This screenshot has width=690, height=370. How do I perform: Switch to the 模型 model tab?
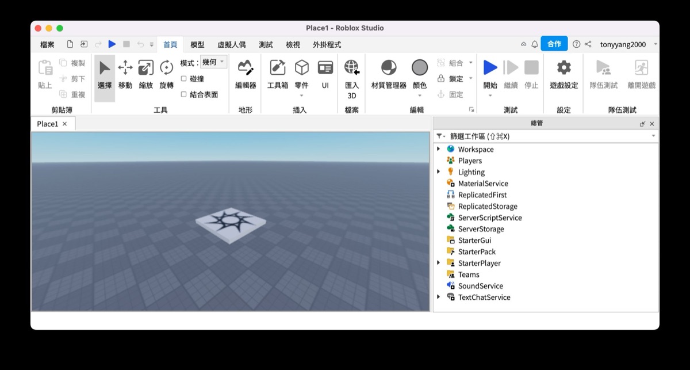pyautogui.click(x=197, y=44)
